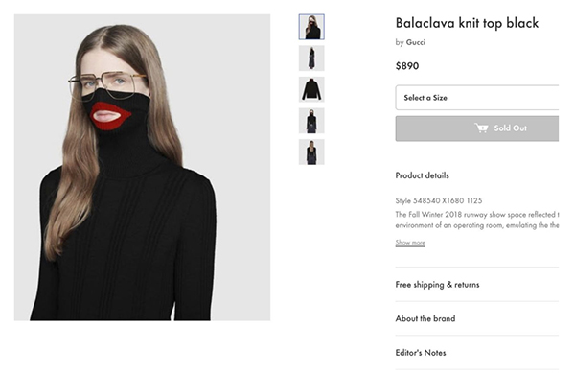Click the Balaclava knit top black title
575x373 pixels.
(x=467, y=23)
